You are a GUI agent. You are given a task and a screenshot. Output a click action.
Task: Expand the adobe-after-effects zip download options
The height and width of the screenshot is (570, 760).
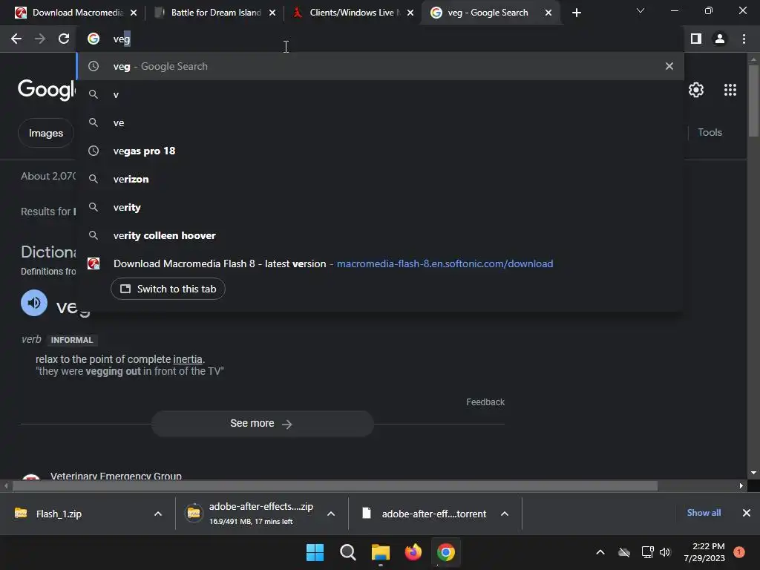[x=330, y=514]
